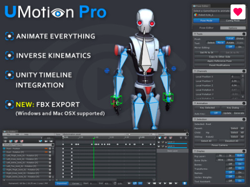Click the play animation icon
Screen dimensions: 250x187
[x=165, y=183]
